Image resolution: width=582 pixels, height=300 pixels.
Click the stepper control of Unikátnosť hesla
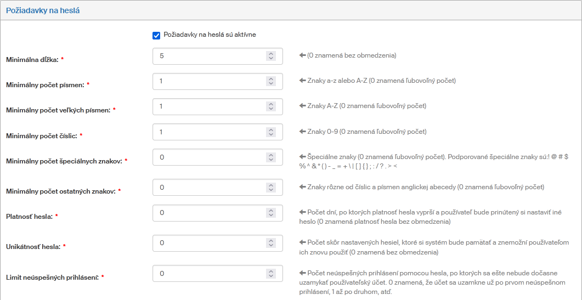(270, 243)
